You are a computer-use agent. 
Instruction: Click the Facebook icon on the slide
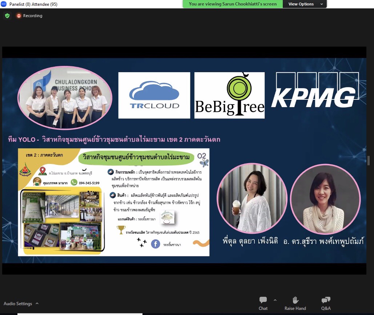[156, 244]
